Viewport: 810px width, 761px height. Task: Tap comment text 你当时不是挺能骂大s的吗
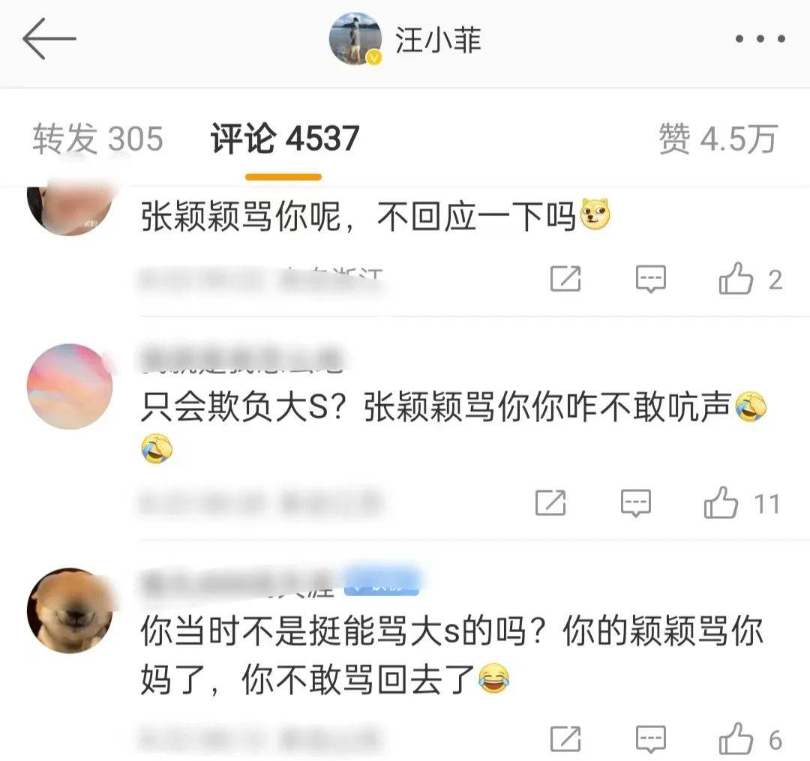tap(343, 631)
